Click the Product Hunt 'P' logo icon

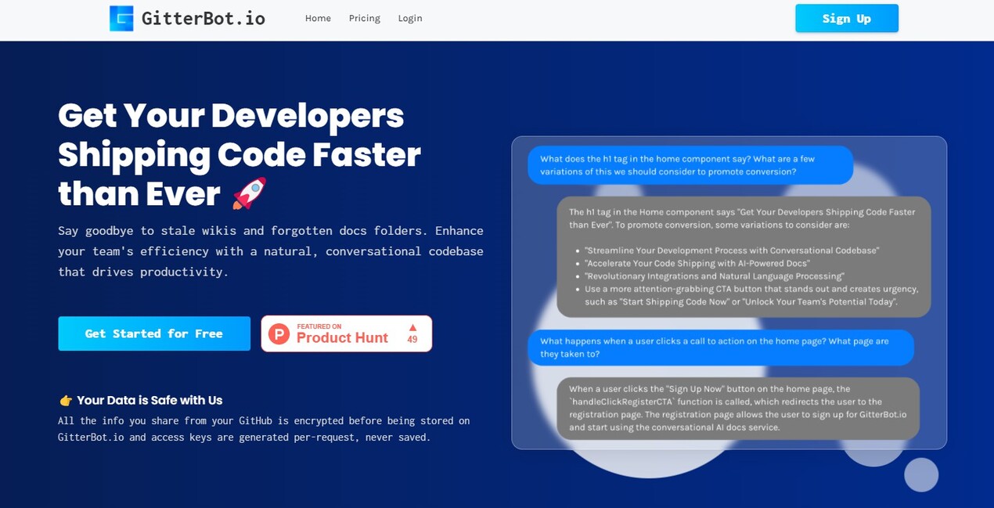(279, 334)
